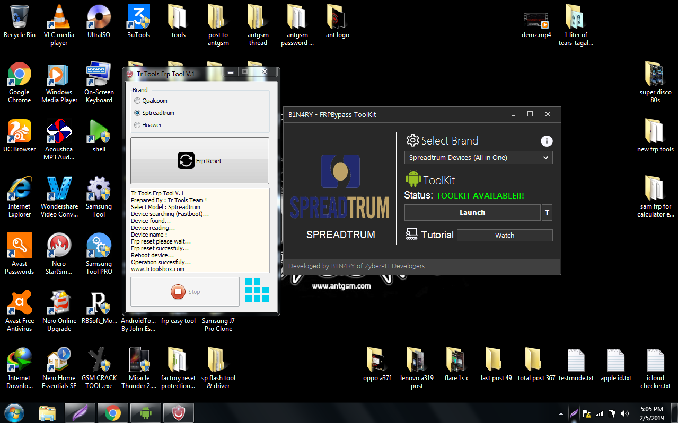Select On-Screen Keyboard desktop icon
The image size is (678, 423).
[x=99, y=83]
